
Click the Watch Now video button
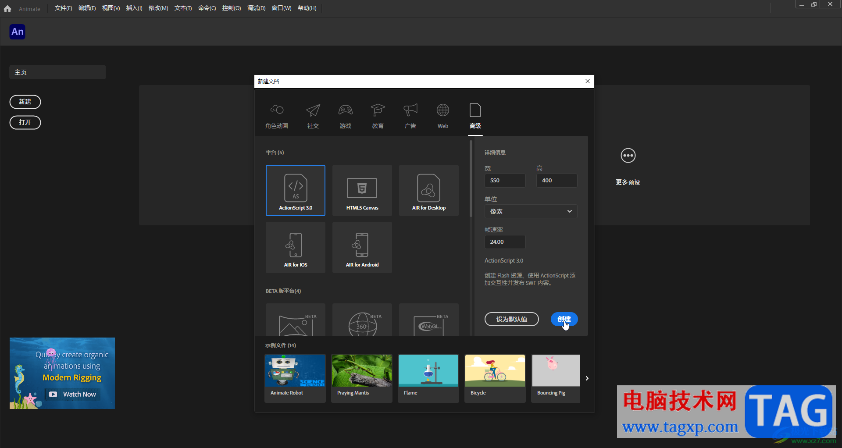72,394
